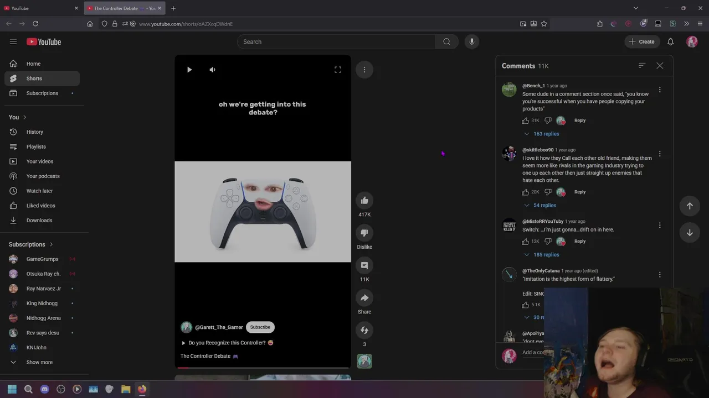This screenshot has height=398, width=709.
Task: Subscribe to Garett_The_Gamer
Action: (x=260, y=327)
